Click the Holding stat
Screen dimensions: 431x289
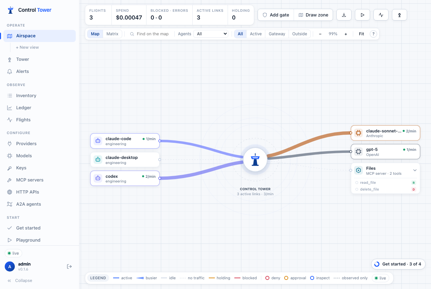tap(241, 15)
